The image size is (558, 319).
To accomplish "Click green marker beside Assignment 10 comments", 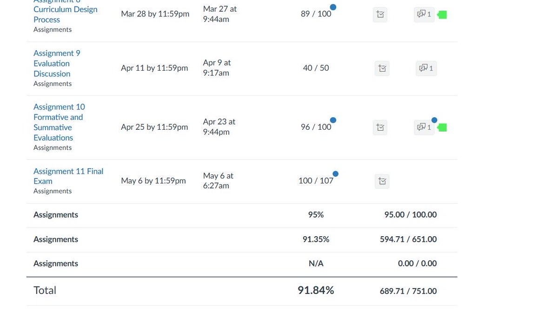I will coord(442,127).
